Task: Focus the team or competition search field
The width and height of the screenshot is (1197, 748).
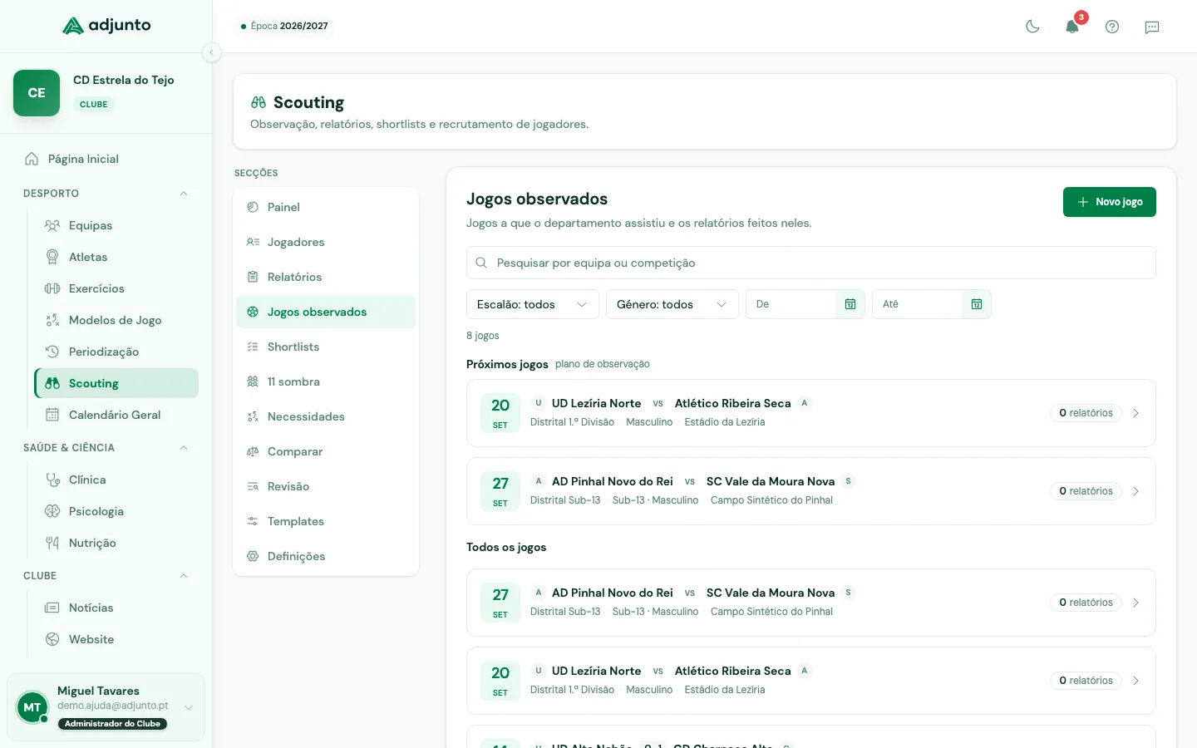Action: [x=811, y=263]
